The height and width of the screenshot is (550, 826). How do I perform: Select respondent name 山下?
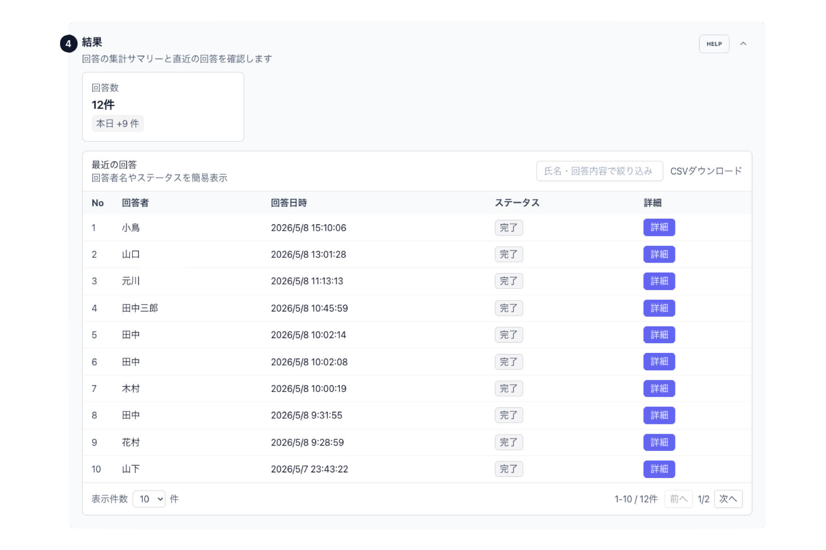coord(131,469)
